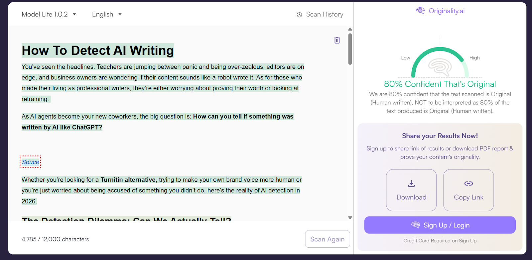Open the English language dropdown
Viewport: 532px width, 260px height.
point(107,14)
